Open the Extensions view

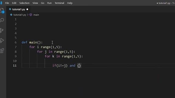click(2, 51)
